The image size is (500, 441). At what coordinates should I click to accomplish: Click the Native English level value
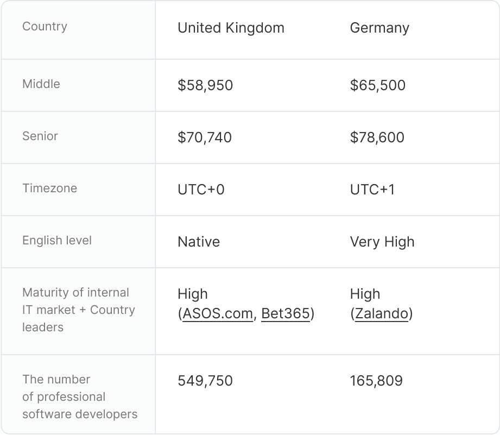(x=199, y=242)
